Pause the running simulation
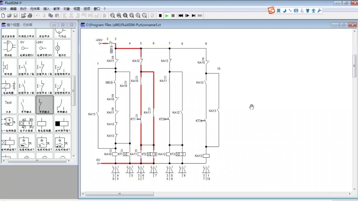Viewport: 358px width, 201px height. point(173,16)
